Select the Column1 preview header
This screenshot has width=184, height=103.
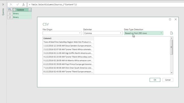(x=68, y=38)
